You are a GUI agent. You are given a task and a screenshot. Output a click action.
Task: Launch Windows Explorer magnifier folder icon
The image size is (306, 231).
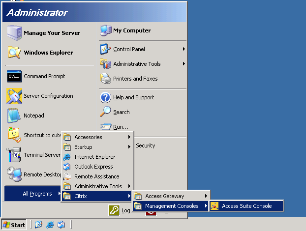coord(14,53)
